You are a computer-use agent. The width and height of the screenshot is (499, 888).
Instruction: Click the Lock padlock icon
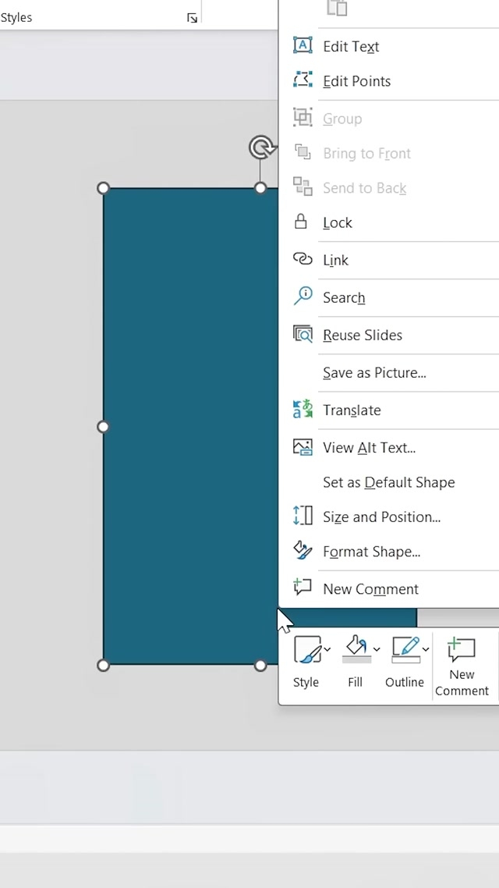point(301,222)
